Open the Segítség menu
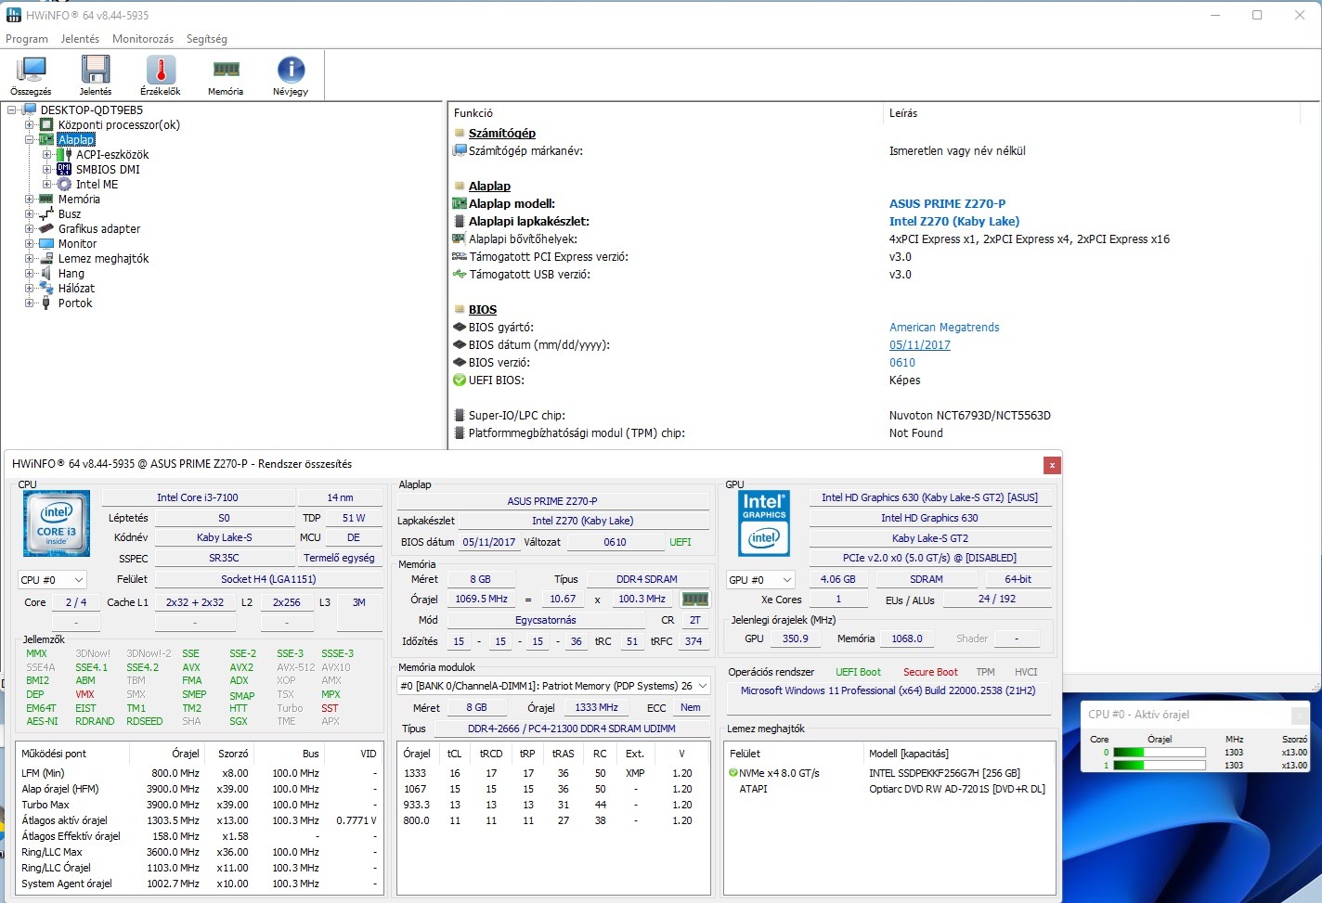1322x903 pixels. point(206,39)
